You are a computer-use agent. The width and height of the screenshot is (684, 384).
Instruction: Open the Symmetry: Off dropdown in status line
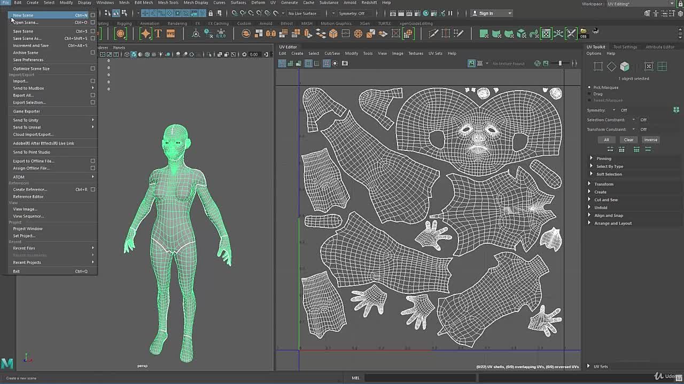353,13
